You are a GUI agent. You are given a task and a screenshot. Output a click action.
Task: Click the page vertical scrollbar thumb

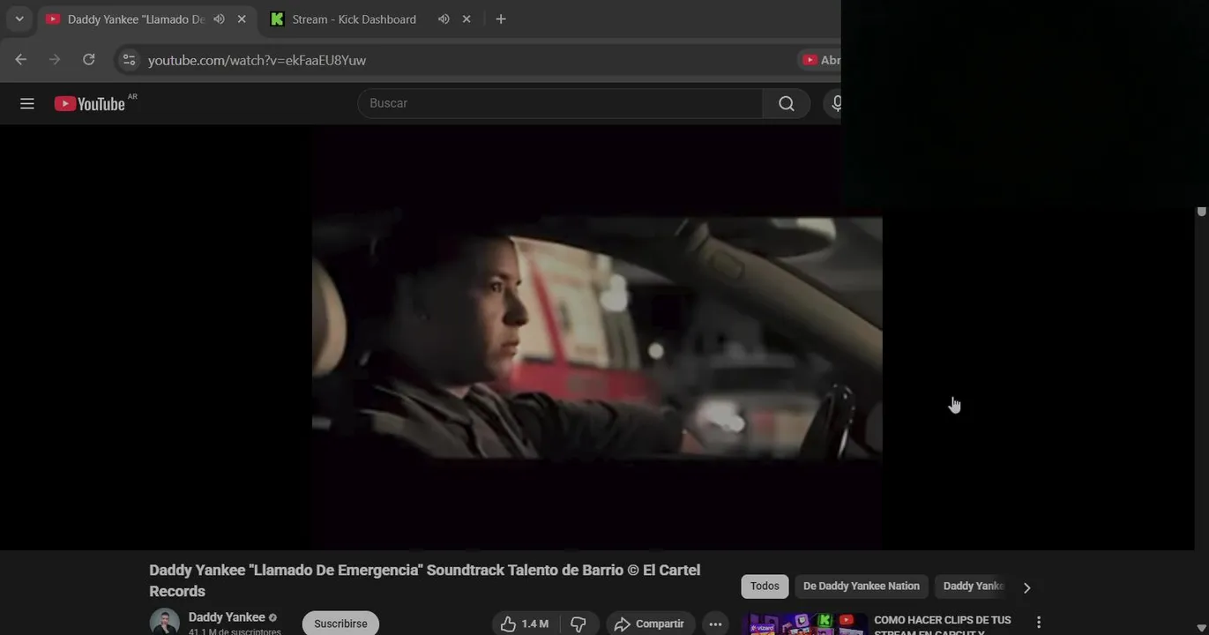[1201, 212]
